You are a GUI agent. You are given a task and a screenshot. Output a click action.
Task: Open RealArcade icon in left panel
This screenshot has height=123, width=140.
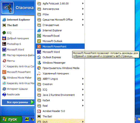4,94
